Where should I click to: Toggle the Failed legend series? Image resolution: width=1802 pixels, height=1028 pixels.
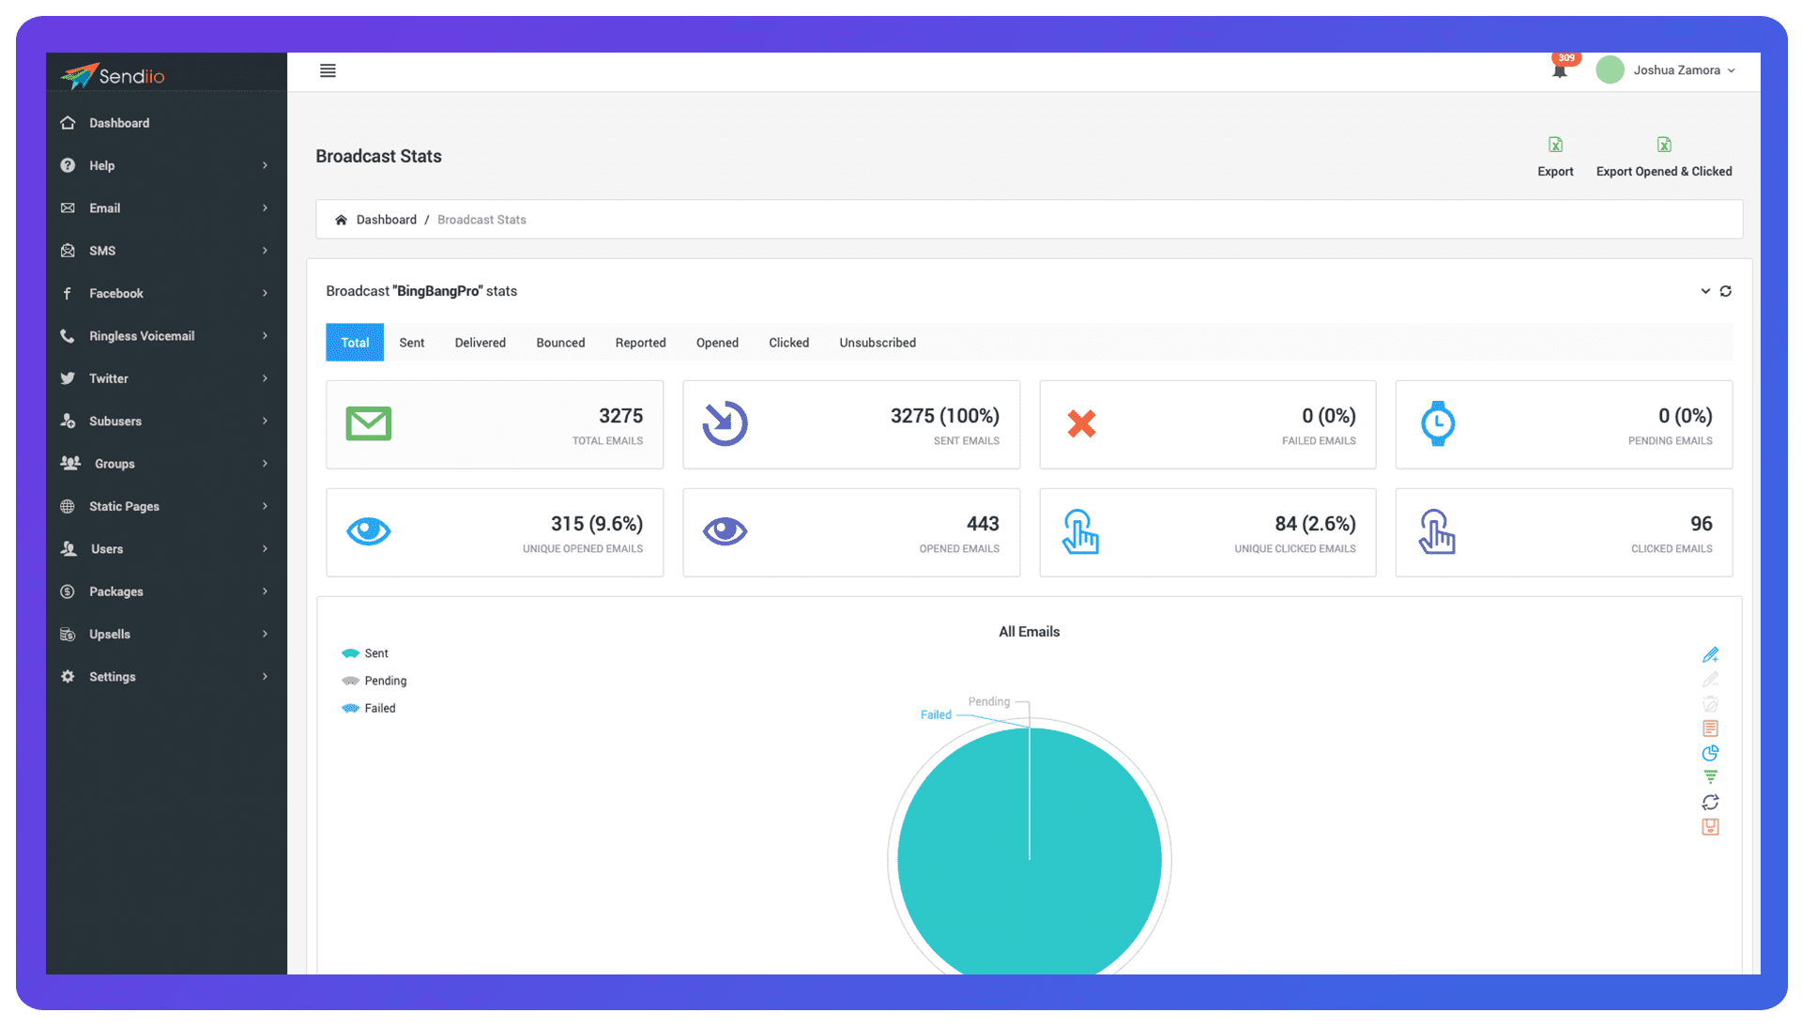click(x=370, y=708)
